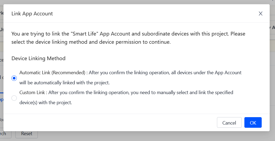Click "will be automatically linked with the project" text
275x141 pixels.
pos(64,83)
